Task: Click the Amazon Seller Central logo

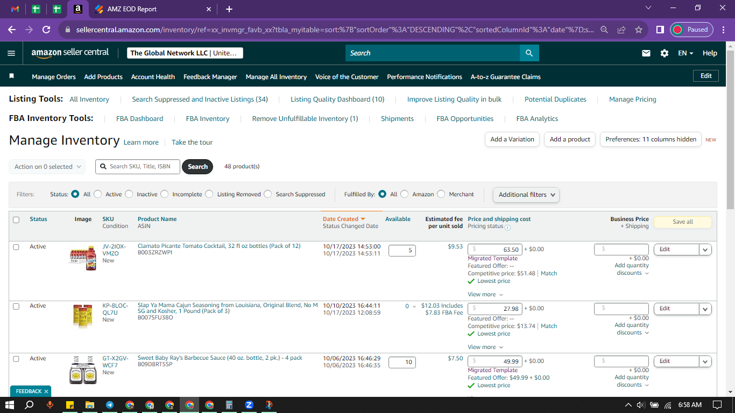Action: pos(70,53)
